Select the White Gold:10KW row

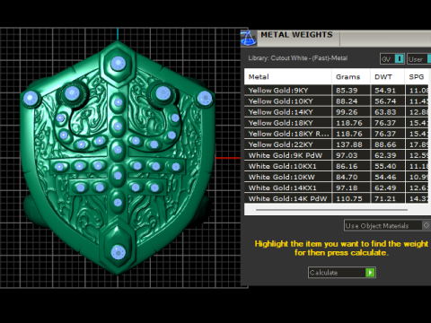pos(337,177)
